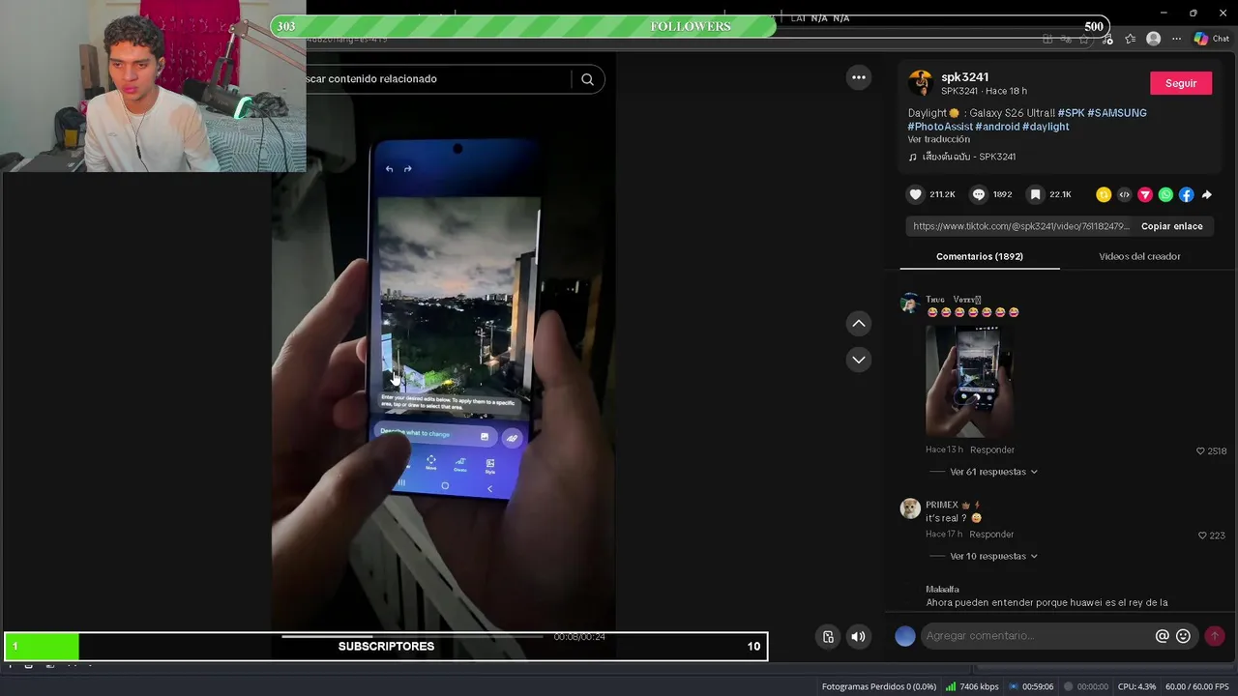Go to next video with down arrow
This screenshot has height=696, width=1238.
tap(859, 360)
